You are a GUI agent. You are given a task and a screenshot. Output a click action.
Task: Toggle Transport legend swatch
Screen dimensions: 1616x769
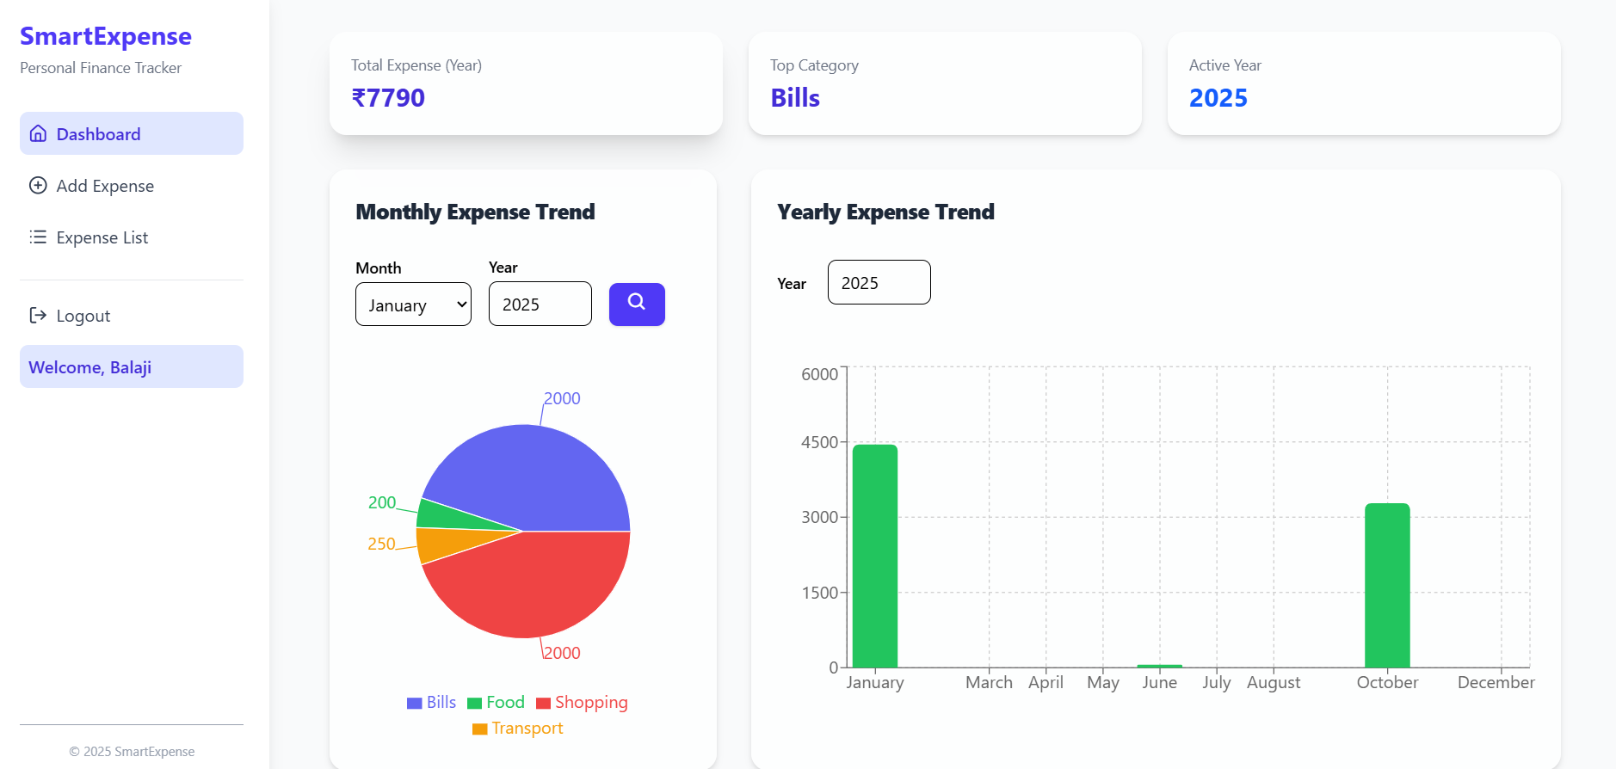click(480, 729)
